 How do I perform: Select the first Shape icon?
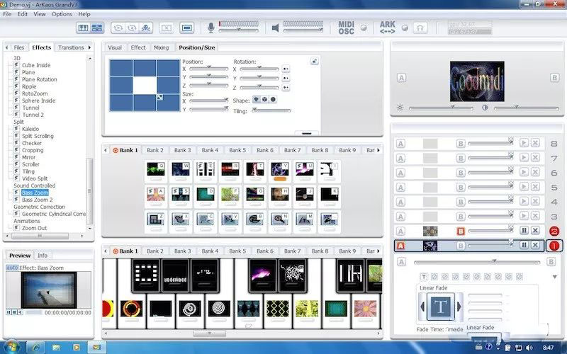(257, 100)
